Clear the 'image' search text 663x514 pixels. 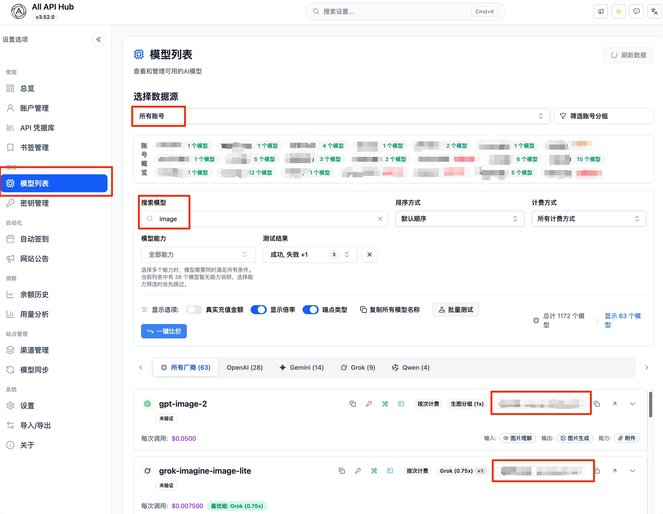point(380,219)
